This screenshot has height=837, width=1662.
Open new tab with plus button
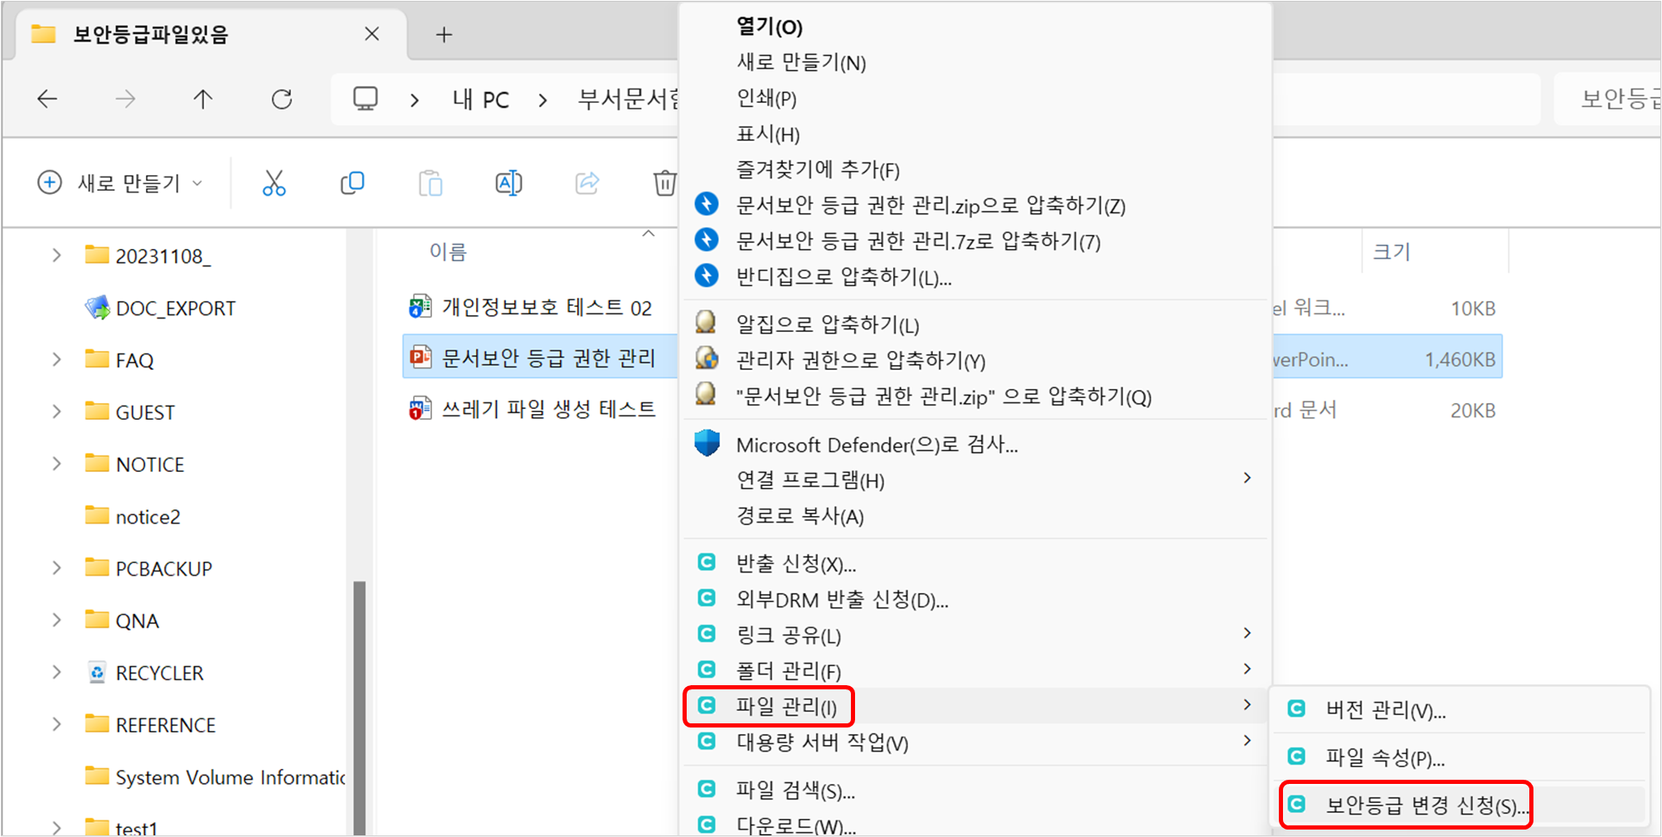point(444,34)
